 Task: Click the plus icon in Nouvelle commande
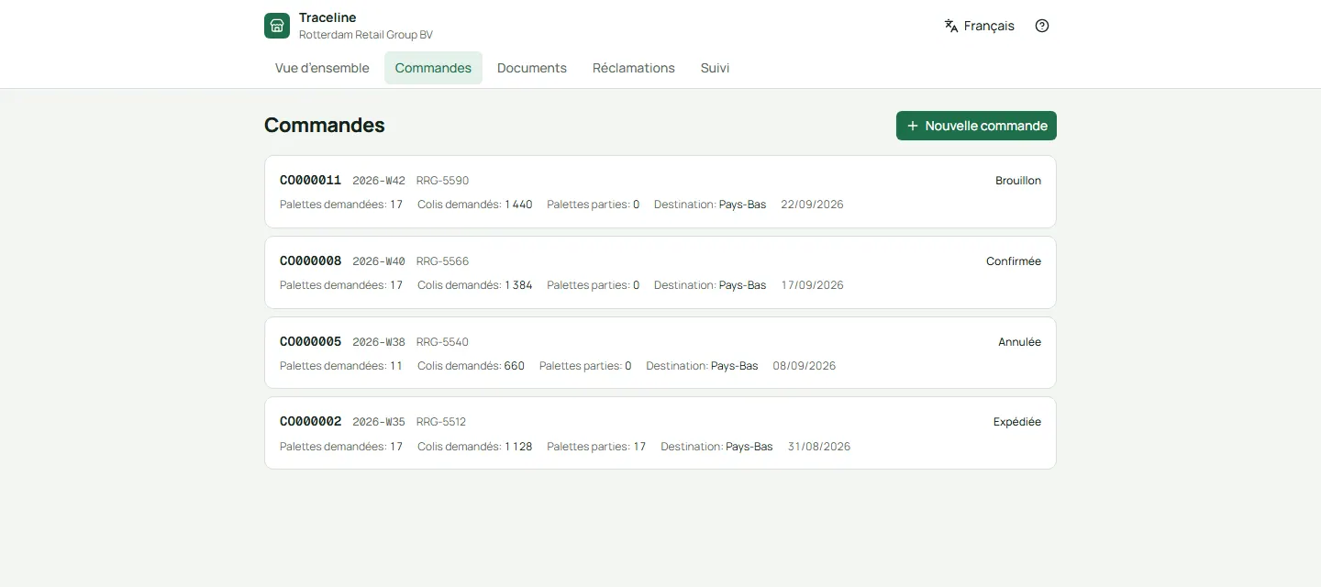(x=913, y=126)
